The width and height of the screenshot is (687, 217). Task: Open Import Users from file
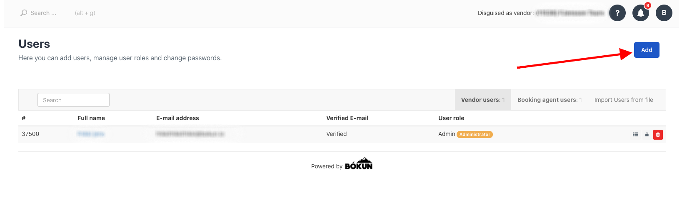[x=624, y=100]
